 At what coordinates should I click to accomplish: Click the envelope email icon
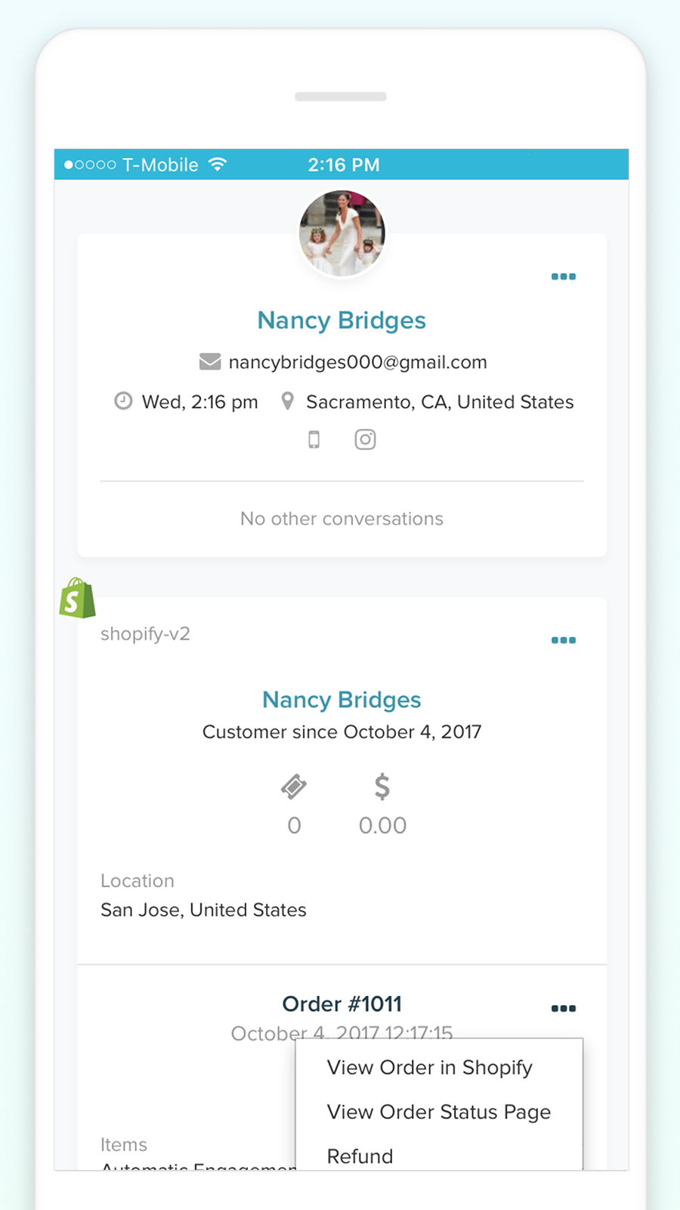click(210, 361)
